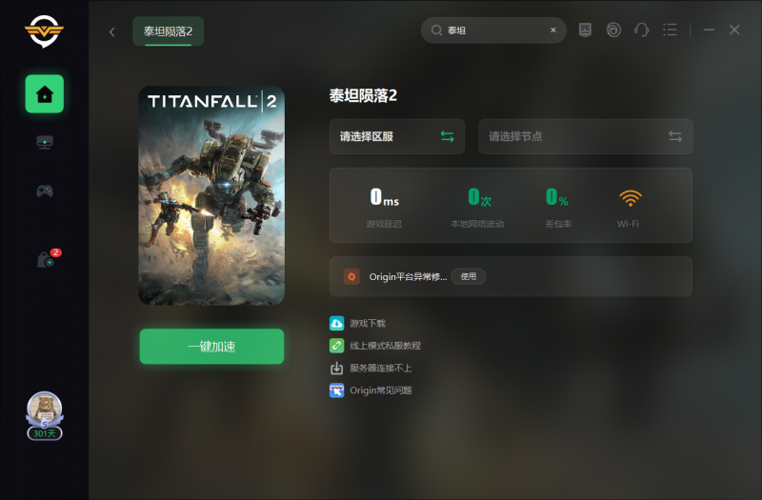Click the green link icon beside 线上模式私服教程
Viewport: 762px width, 500px height.
pyautogui.click(x=337, y=346)
